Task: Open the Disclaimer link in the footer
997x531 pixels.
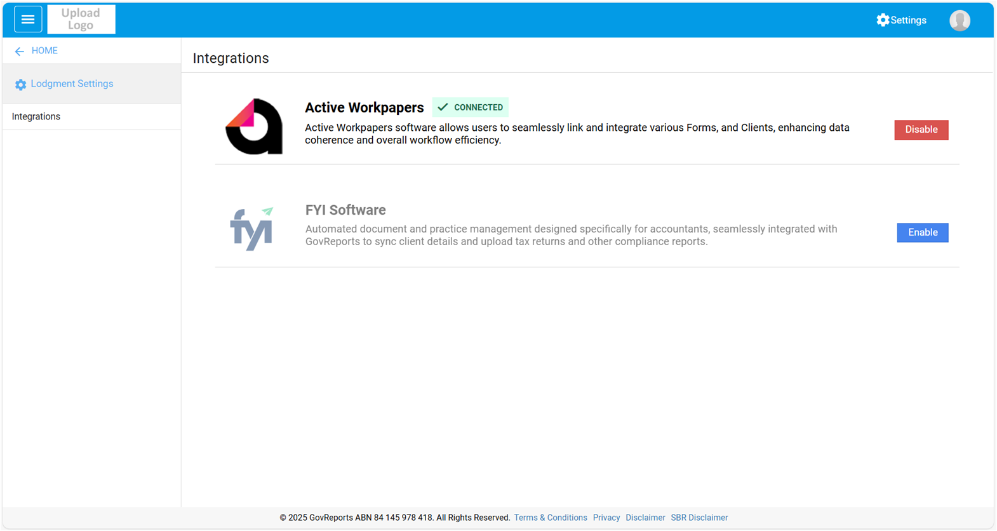Action: coord(645,518)
